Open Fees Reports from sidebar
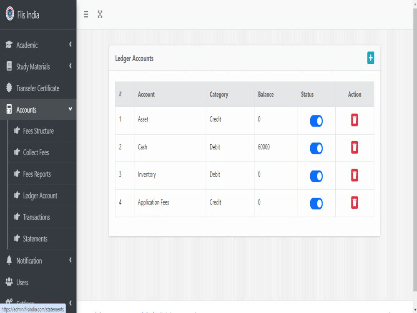This screenshot has width=417, height=313. pos(42,174)
